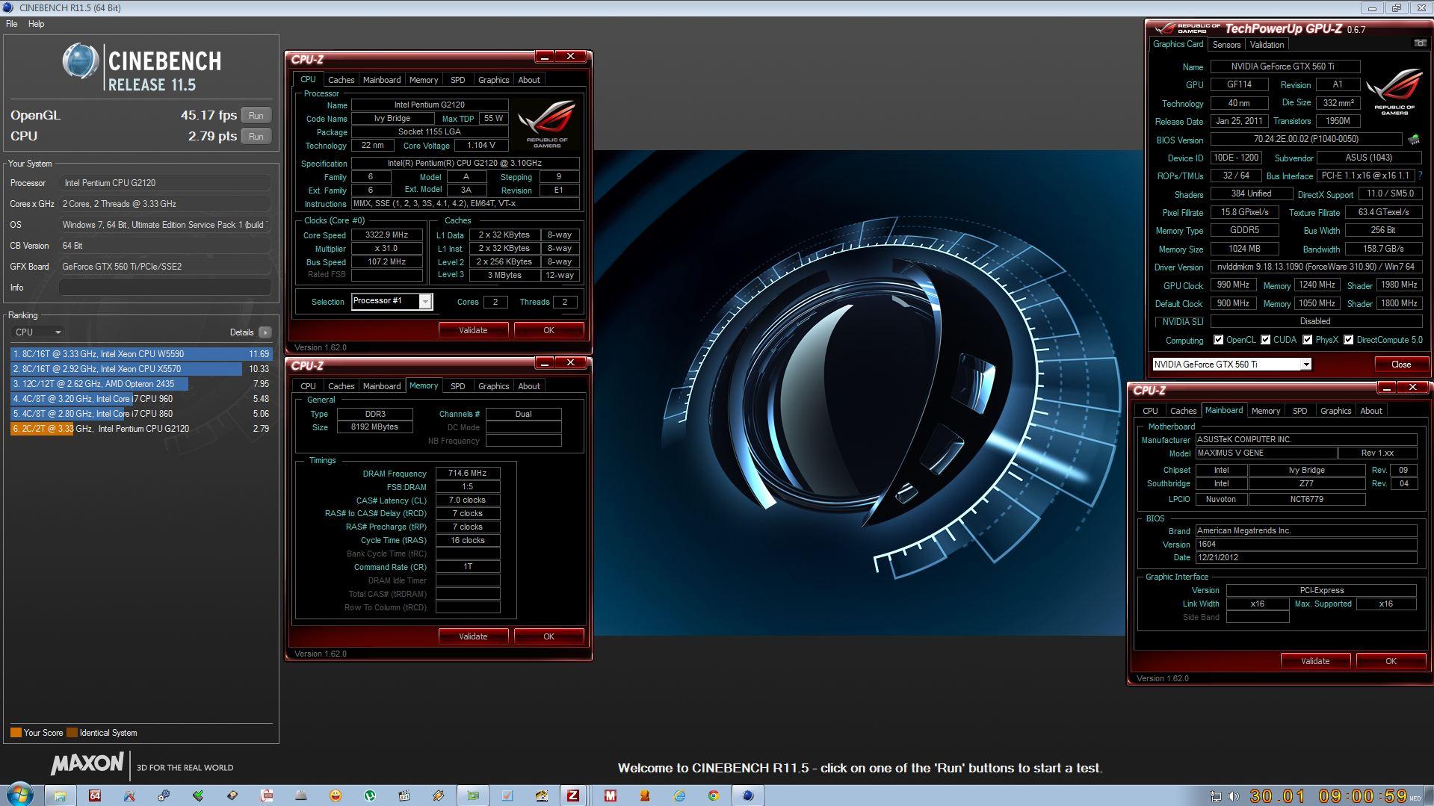The height and width of the screenshot is (806, 1434).
Task: Open the Cinebench File menu
Action: pyautogui.click(x=12, y=24)
